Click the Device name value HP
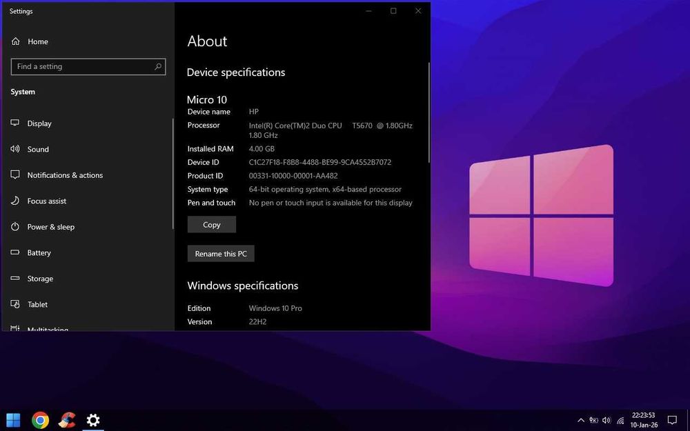The image size is (690, 431). click(254, 112)
